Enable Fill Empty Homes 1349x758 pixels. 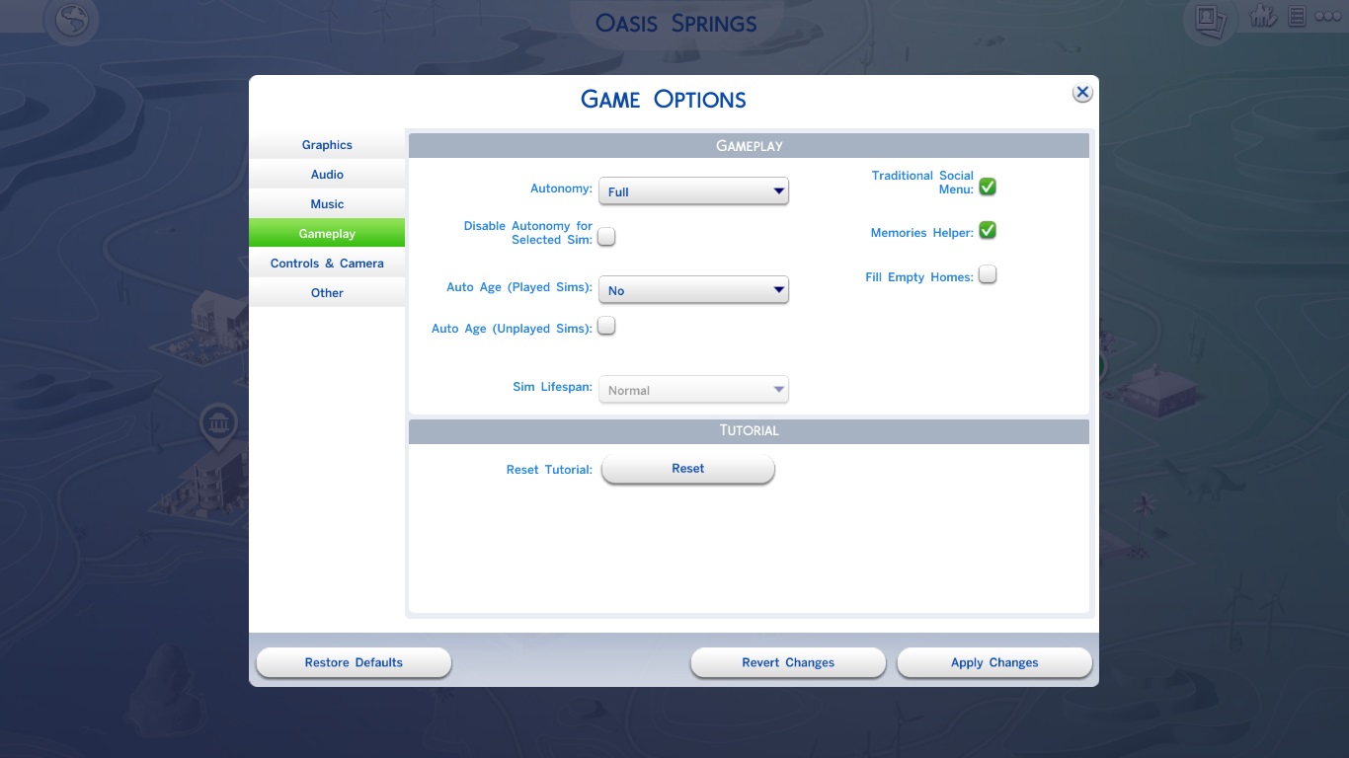click(987, 273)
